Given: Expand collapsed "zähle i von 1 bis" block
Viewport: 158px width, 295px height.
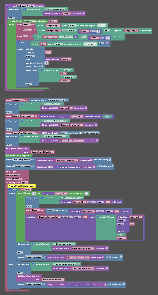Looking at the screenshot, I should (x=19, y=156).
